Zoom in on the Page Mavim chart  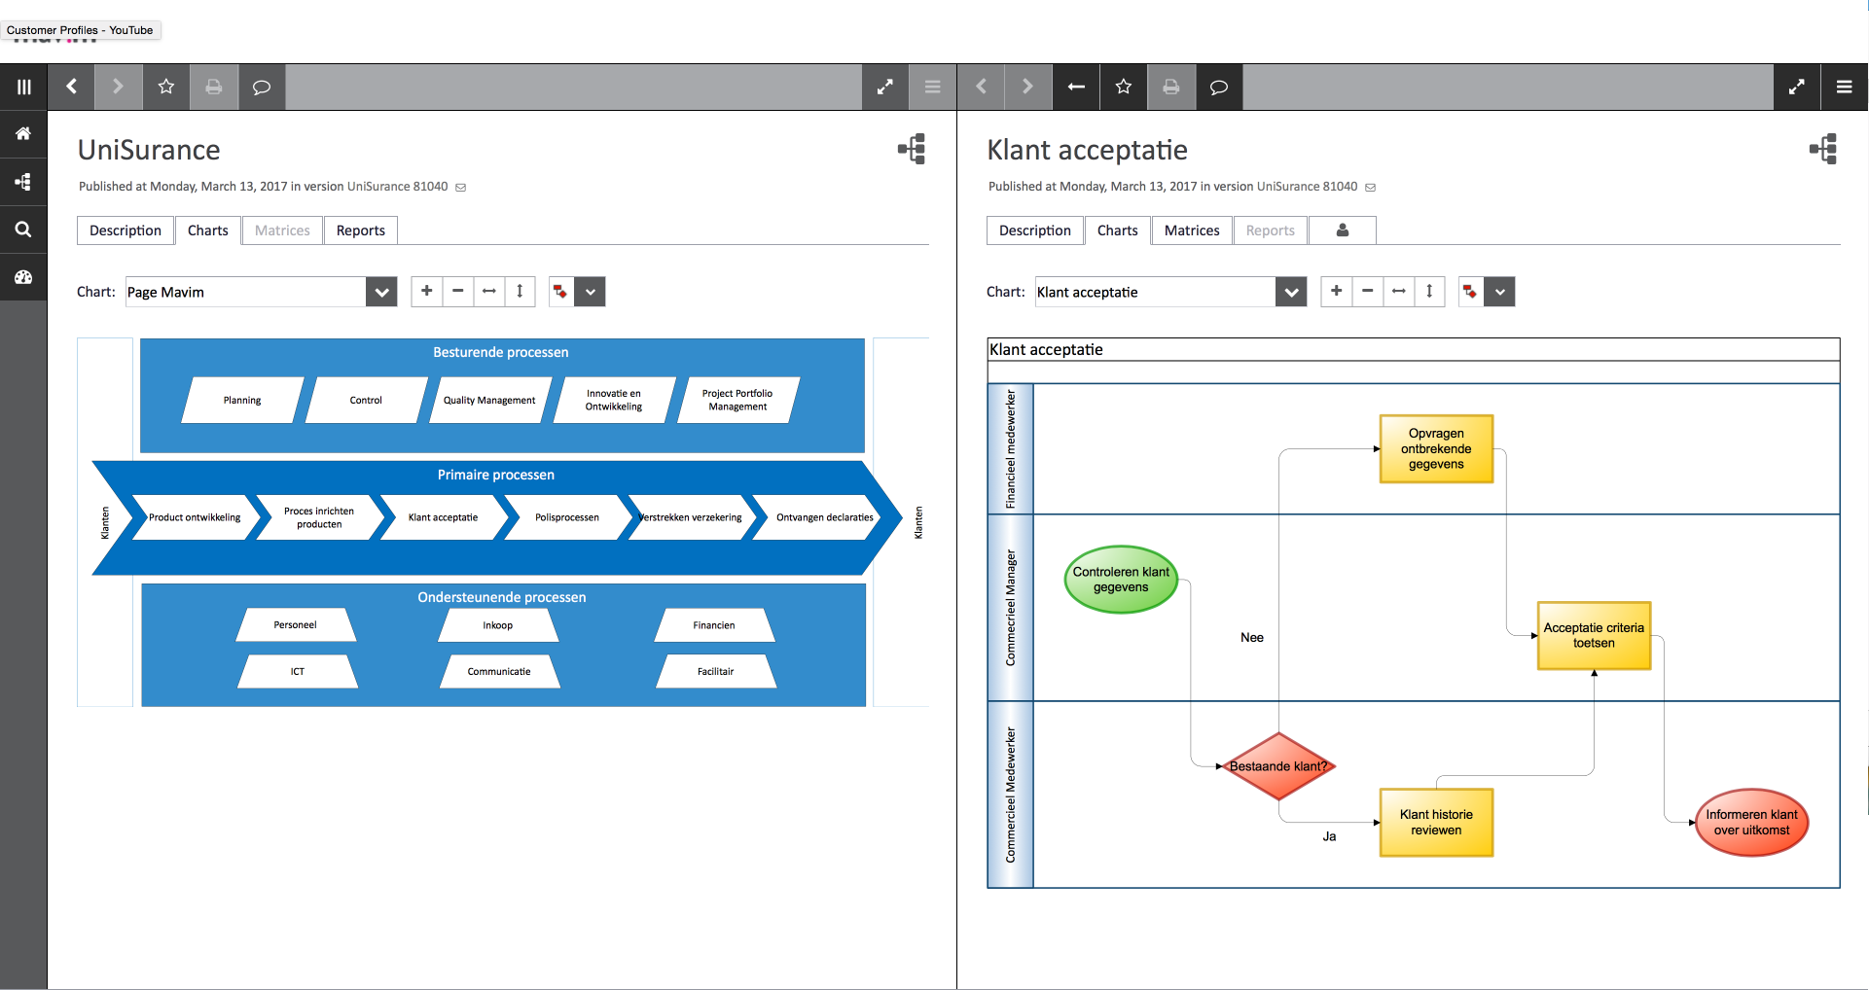coord(427,292)
